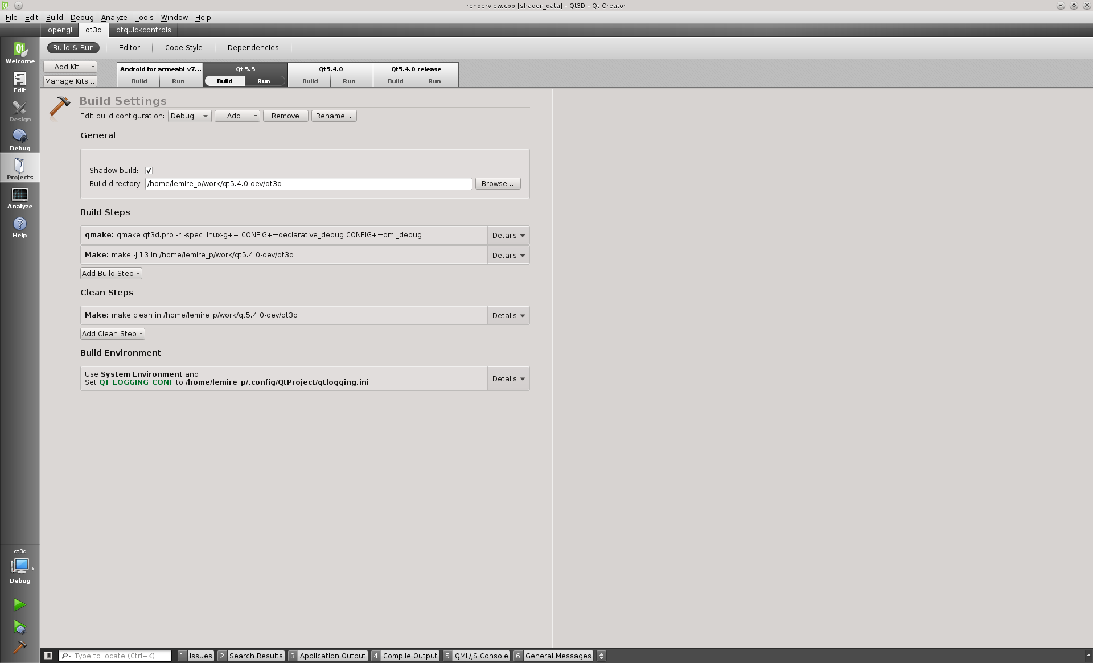This screenshot has width=1093, height=663.
Task: Select Run for Qt 5.5 kit
Action: click(264, 81)
